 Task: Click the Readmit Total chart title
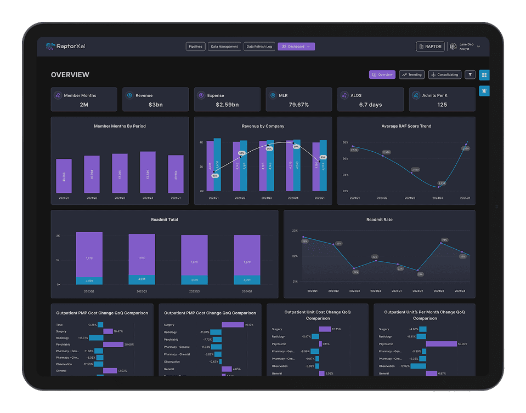pyautogui.click(x=165, y=220)
